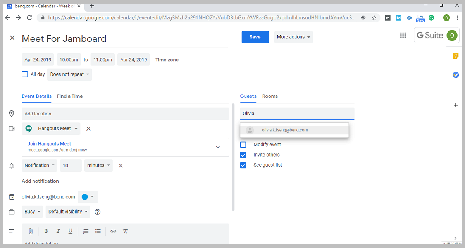Open the Default visibility dropdown

[x=68, y=212]
